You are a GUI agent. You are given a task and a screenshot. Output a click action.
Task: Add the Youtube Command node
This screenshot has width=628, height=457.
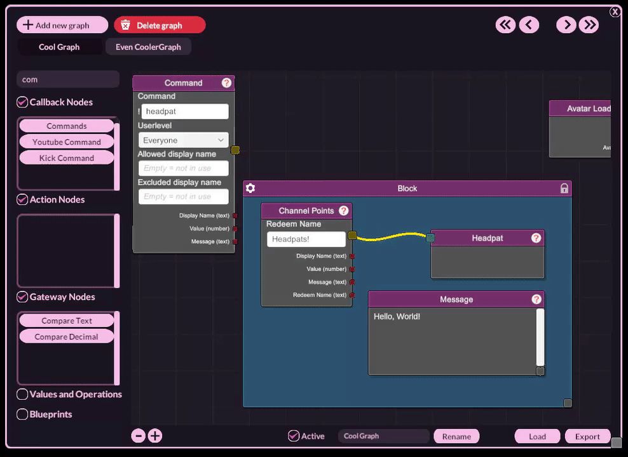(x=67, y=142)
